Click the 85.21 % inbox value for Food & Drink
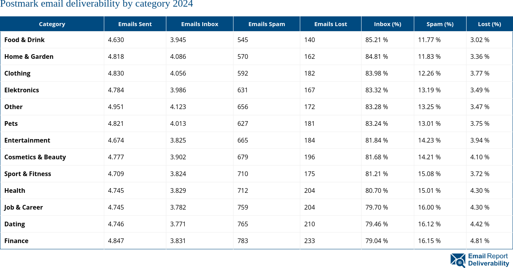Image resolution: width=513 pixels, height=268 pixels. point(376,40)
